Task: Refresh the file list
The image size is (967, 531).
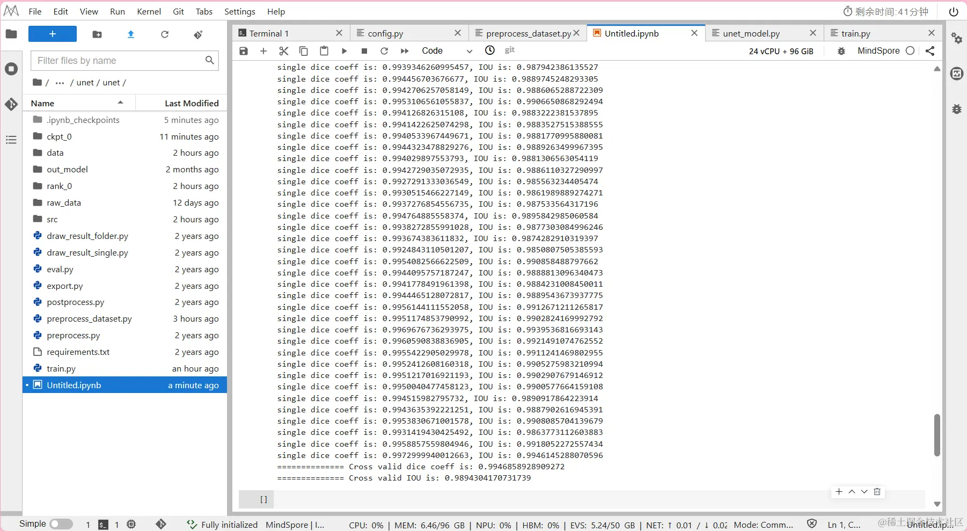Action: (165, 34)
